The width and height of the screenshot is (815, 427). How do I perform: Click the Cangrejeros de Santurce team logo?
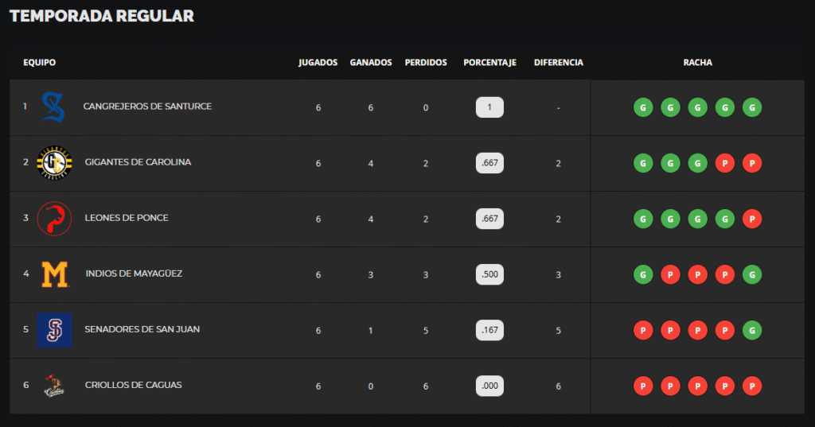54,107
